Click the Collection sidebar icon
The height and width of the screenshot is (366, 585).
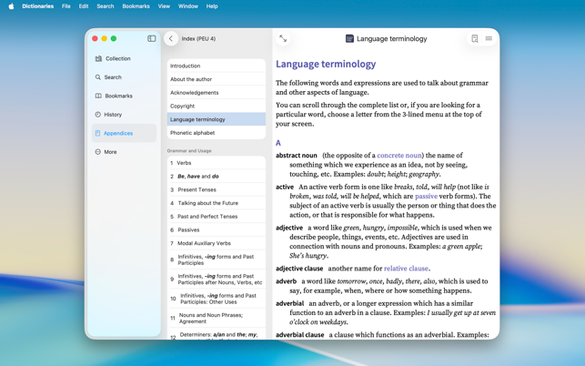[98, 58]
